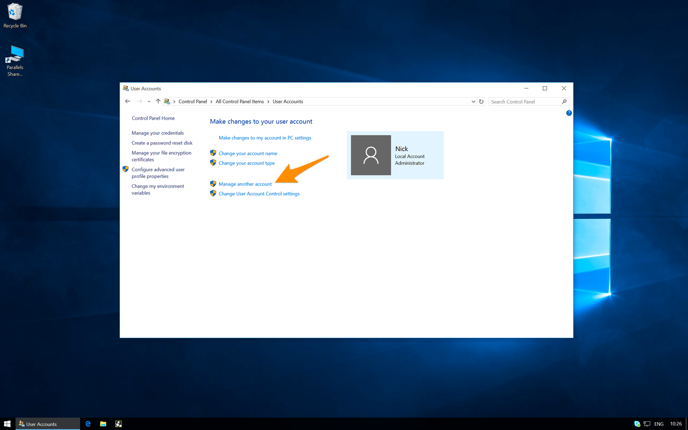The width and height of the screenshot is (688, 430).
Task: Click Change your account type
Action: [x=246, y=163]
